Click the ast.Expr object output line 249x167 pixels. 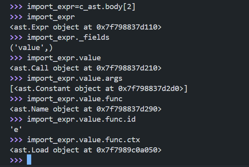(x=85, y=27)
